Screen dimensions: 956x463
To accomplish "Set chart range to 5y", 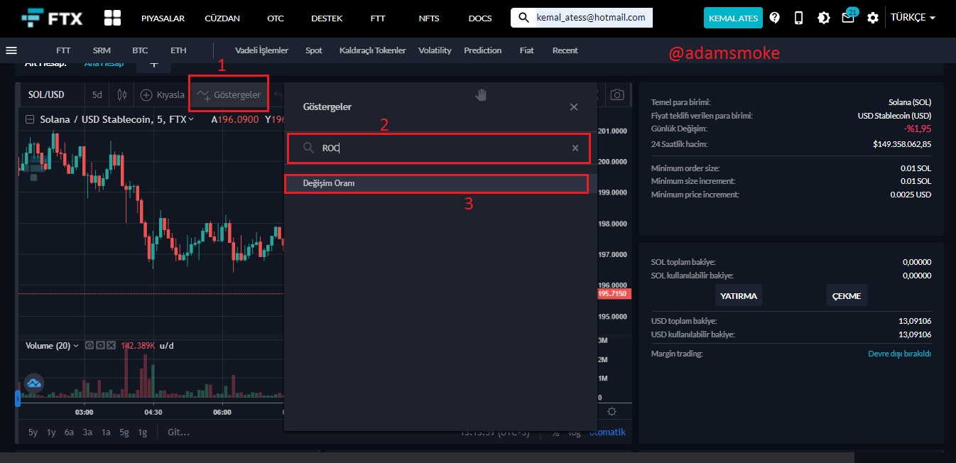I will 33,432.
